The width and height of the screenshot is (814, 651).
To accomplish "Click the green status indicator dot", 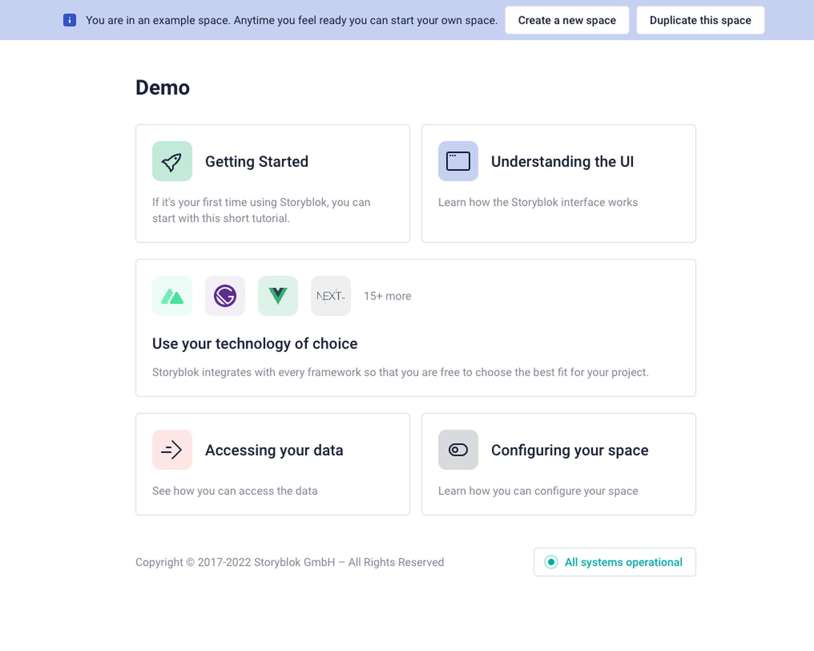I will pos(551,562).
